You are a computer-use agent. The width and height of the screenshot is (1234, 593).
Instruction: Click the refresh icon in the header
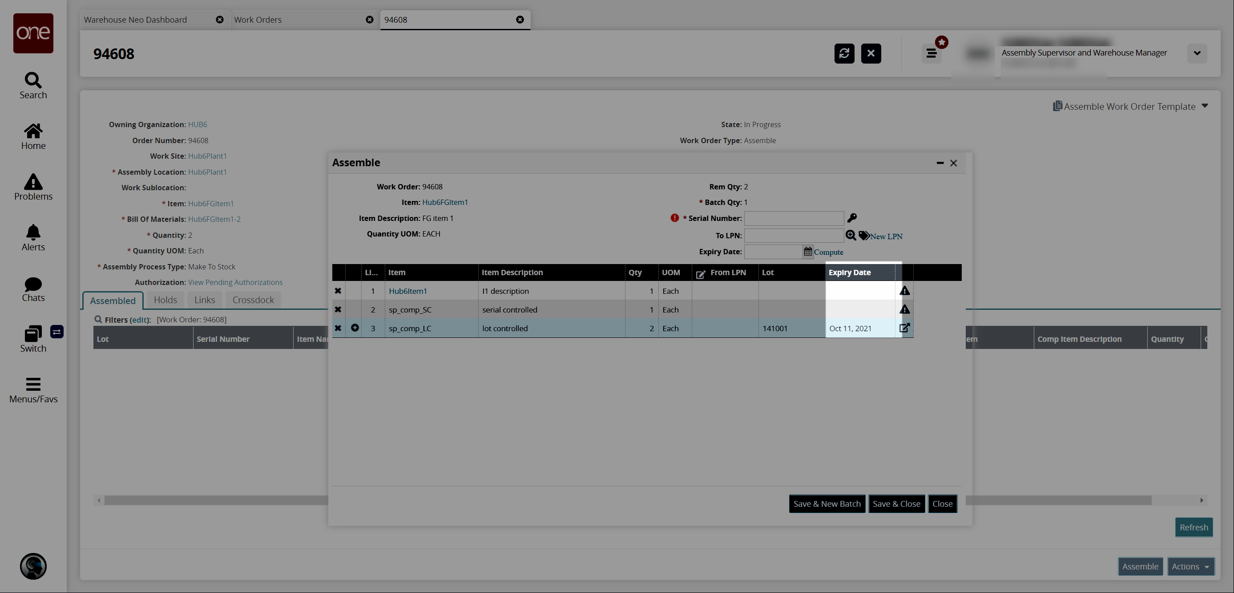(844, 54)
